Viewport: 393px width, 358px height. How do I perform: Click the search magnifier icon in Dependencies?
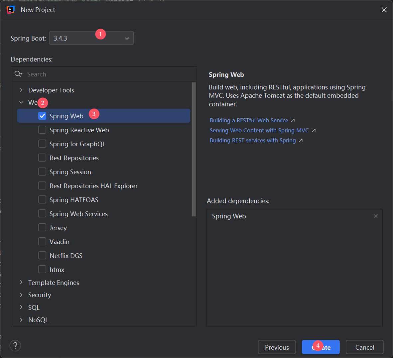(18, 74)
